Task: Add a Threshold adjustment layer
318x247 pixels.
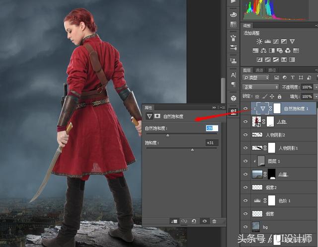Action: click(x=276, y=60)
